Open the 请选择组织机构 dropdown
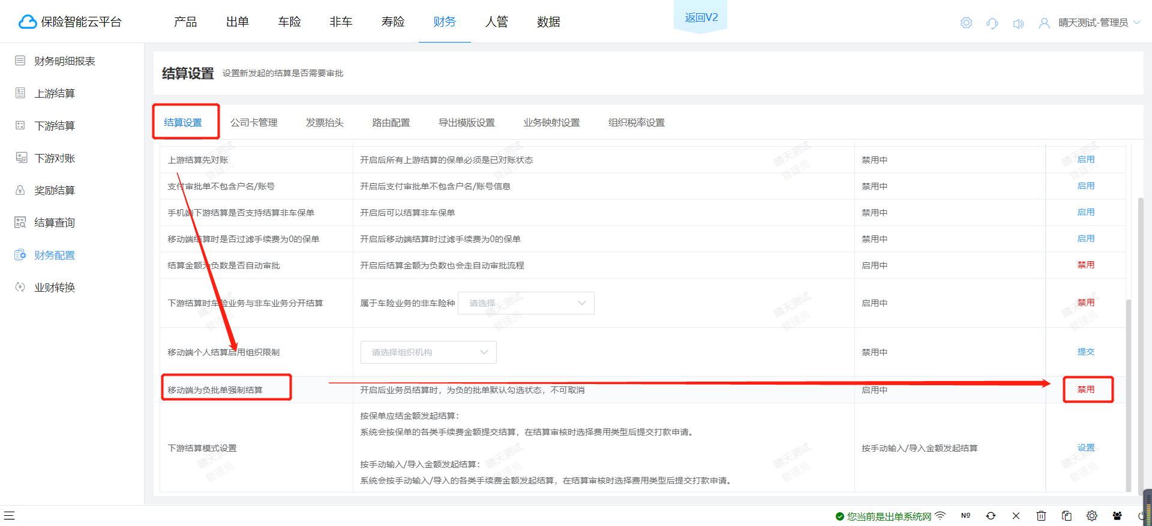The width and height of the screenshot is (1152, 526). point(428,352)
